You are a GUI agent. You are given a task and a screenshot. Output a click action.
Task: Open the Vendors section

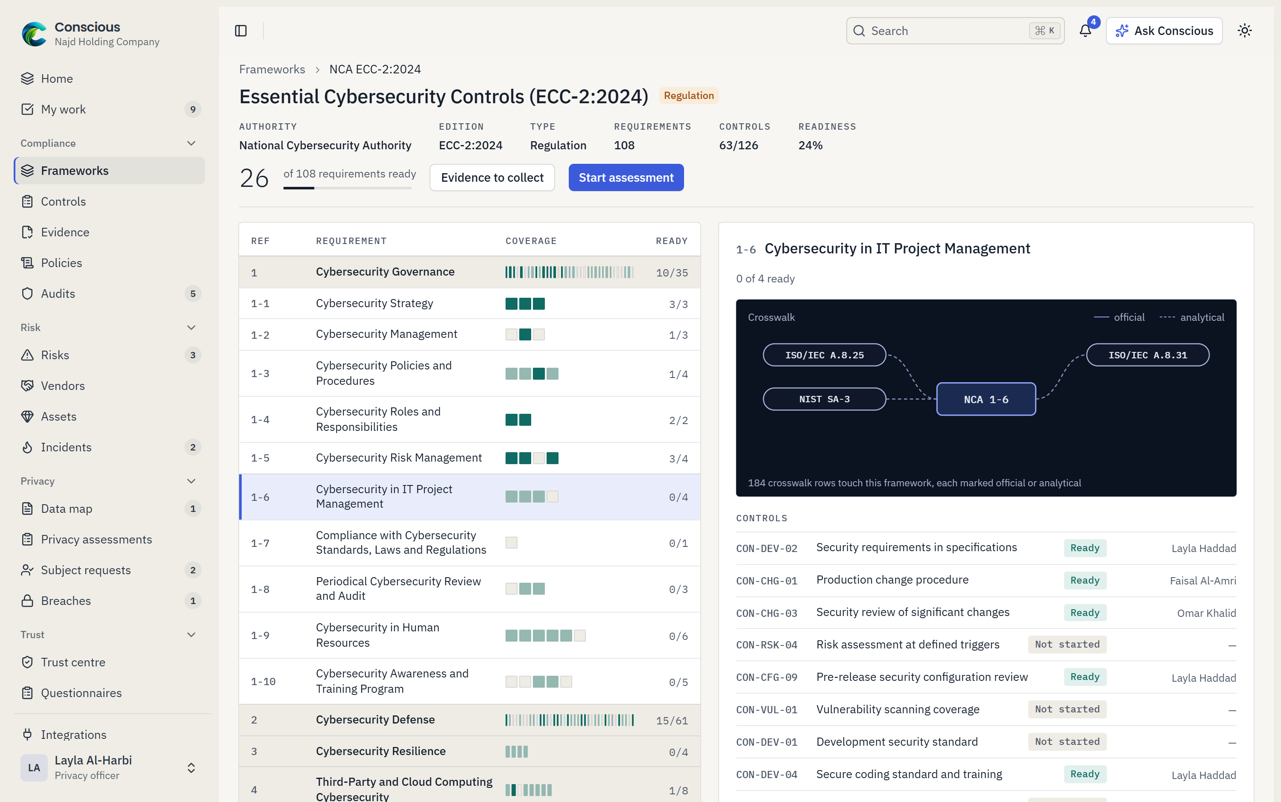tap(109, 386)
